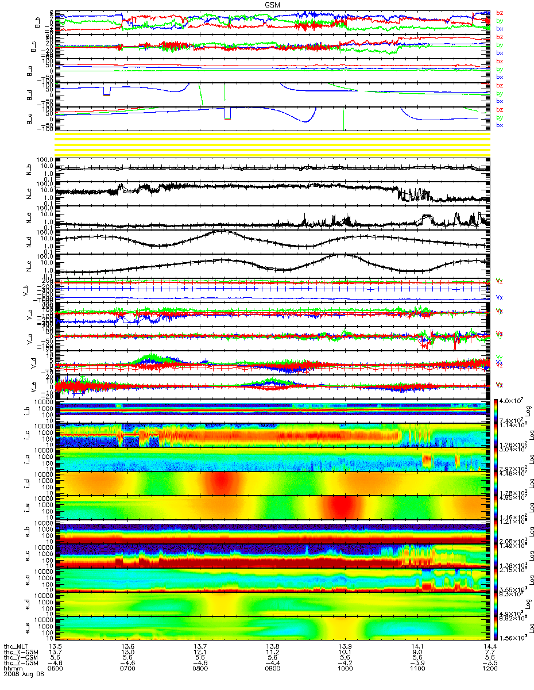Click the red bz legend of B_b panel
The height and width of the screenshot is (690, 534).
tap(500, 13)
